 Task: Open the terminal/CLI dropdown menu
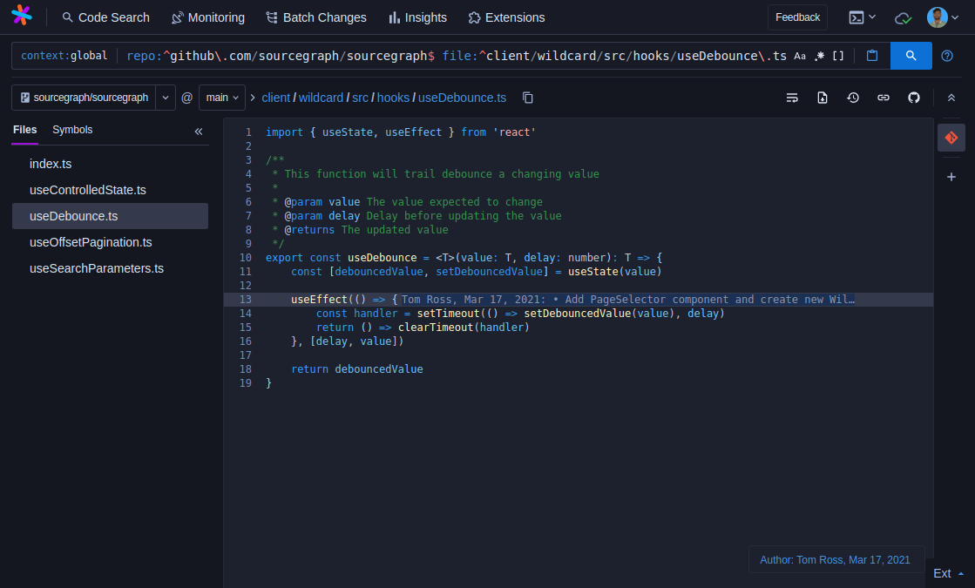(862, 17)
